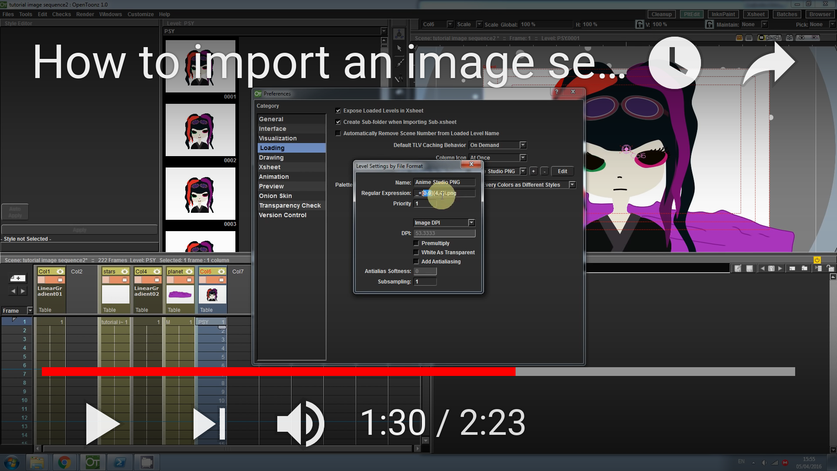The height and width of the screenshot is (471, 837).
Task: Enable the Premultiply checkbox
Action: (x=416, y=243)
